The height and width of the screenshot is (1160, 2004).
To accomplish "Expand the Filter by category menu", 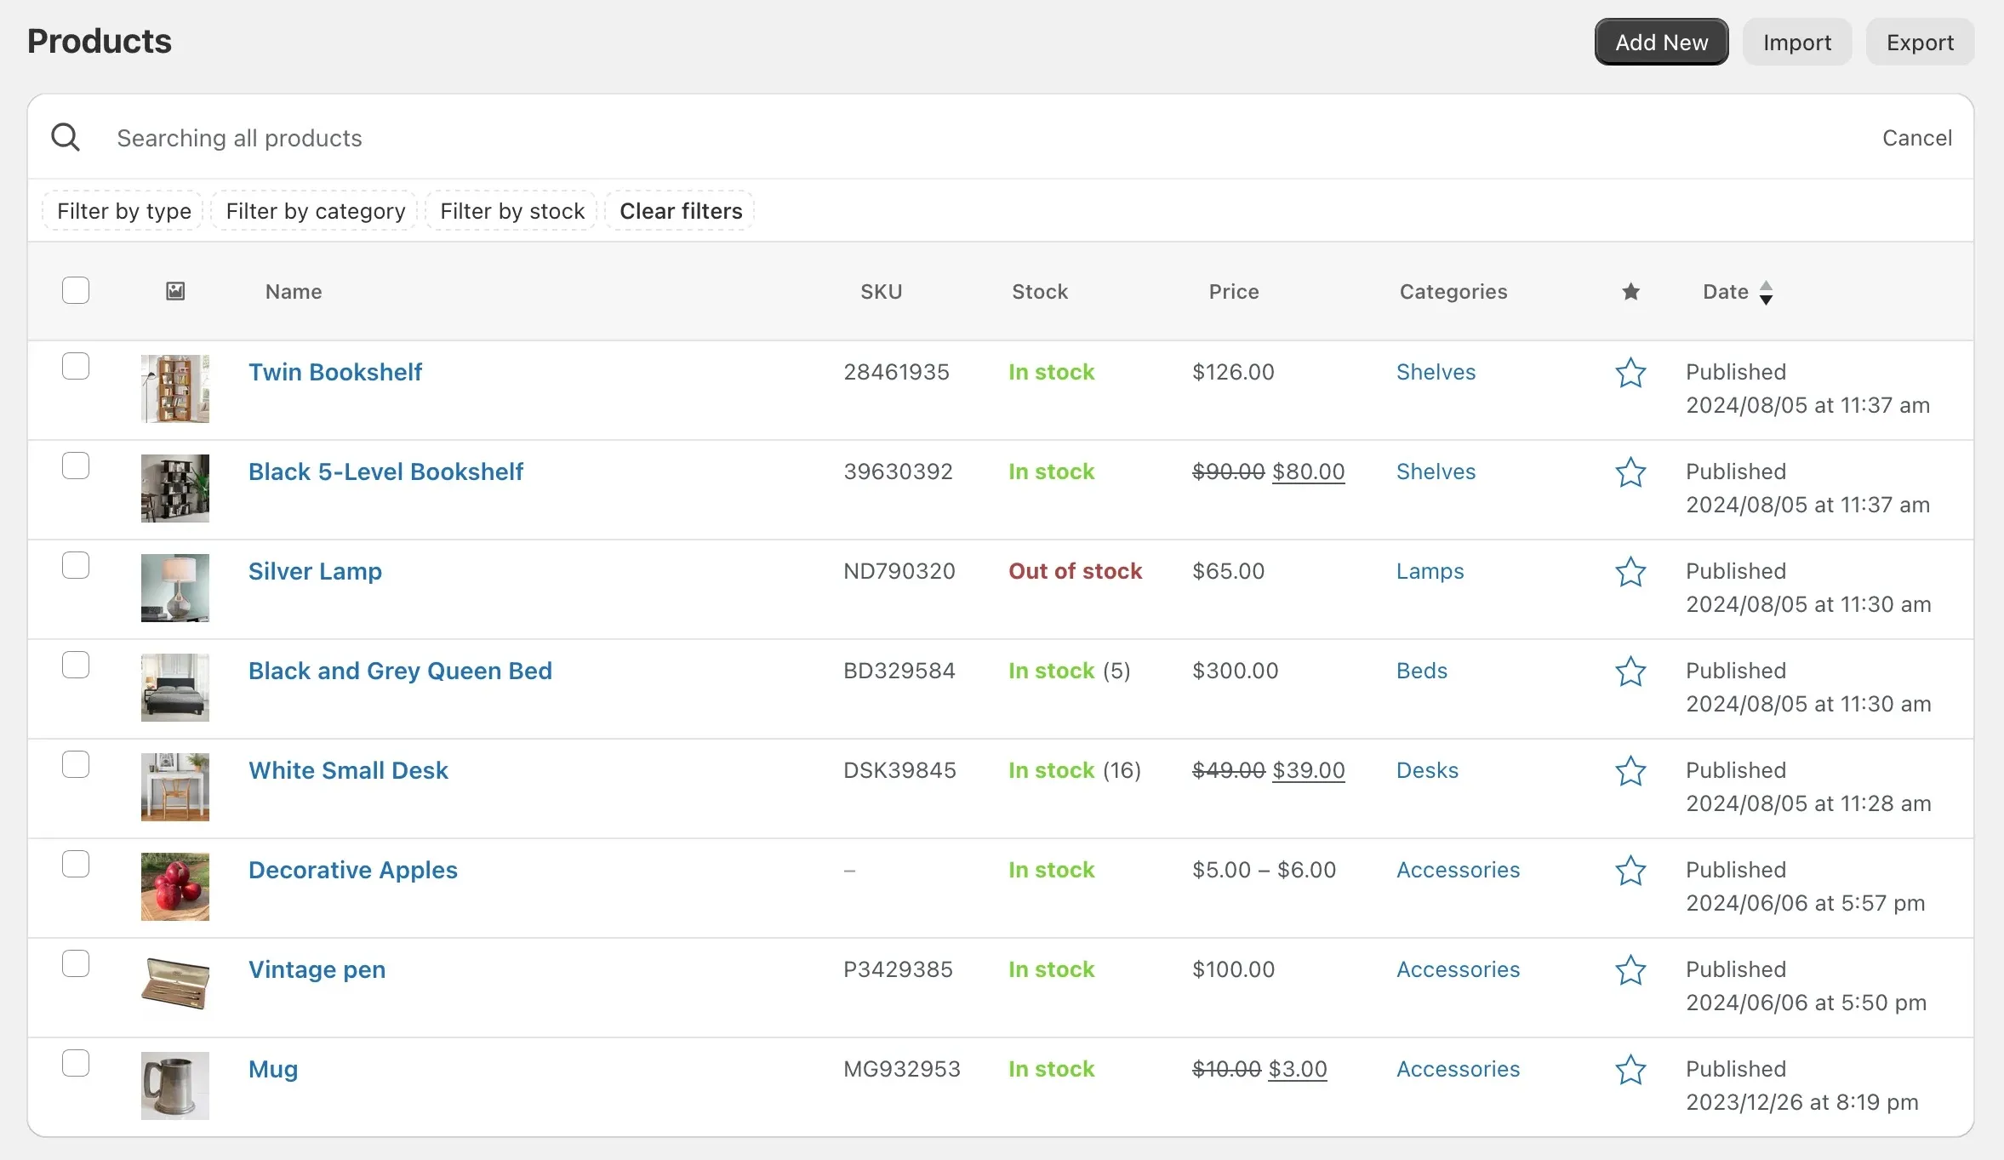I will (315, 210).
